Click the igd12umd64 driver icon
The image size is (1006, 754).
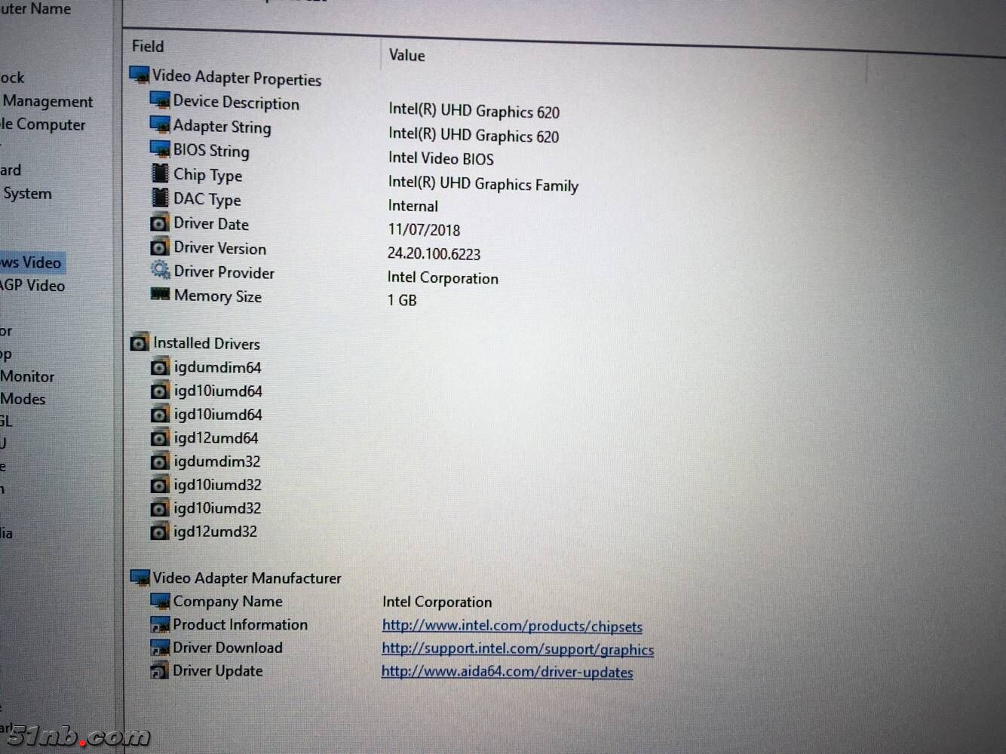[159, 438]
